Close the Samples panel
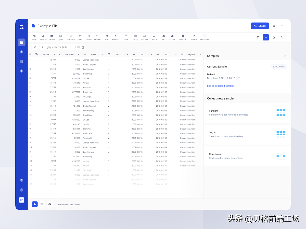This screenshot has width=306, height=229. (x=285, y=56)
